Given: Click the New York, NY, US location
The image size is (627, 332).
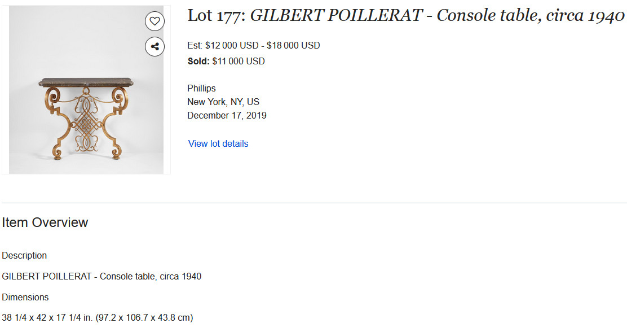Looking at the screenshot, I should (x=223, y=102).
